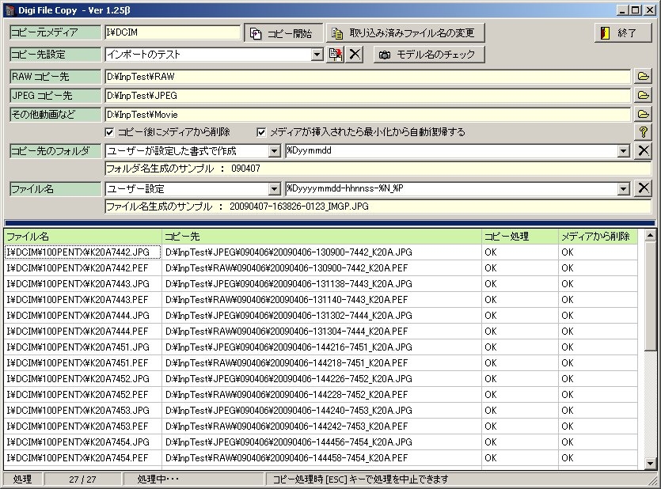Click the 'コピー開始' start copy button
661x489 pixels.
(283, 33)
